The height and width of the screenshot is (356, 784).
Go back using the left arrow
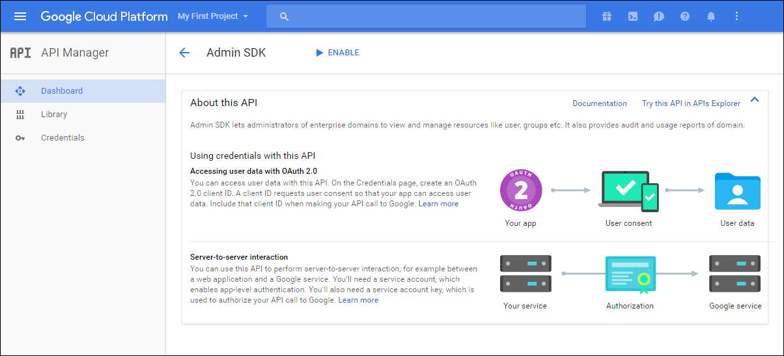(184, 53)
